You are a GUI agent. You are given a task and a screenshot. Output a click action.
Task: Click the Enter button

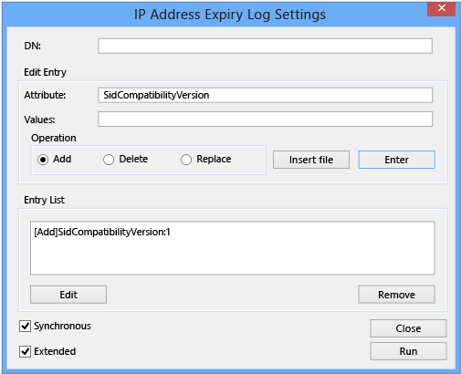click(x=396, y=160)
